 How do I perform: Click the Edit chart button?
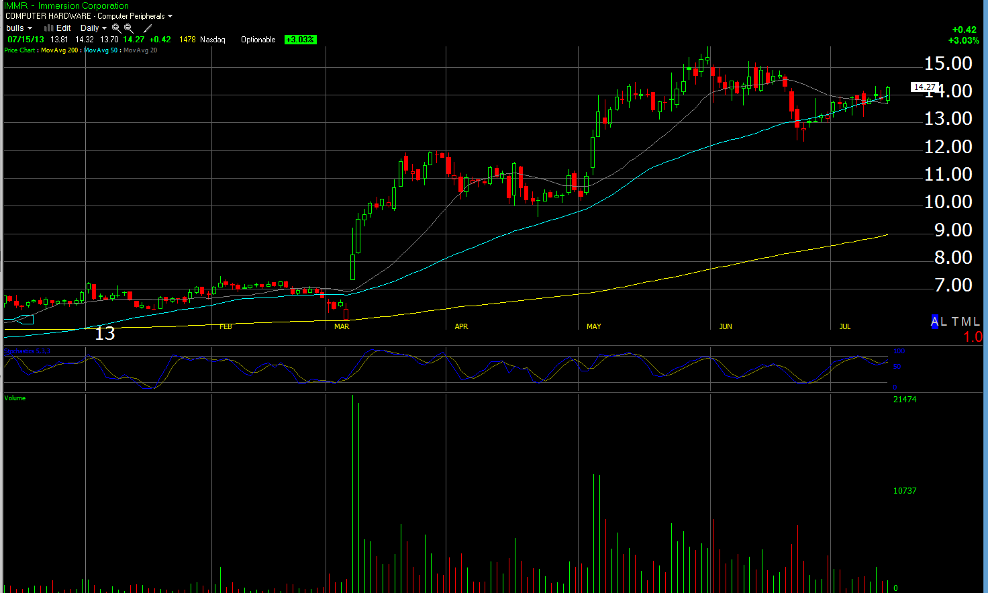[x=64, y=28]
